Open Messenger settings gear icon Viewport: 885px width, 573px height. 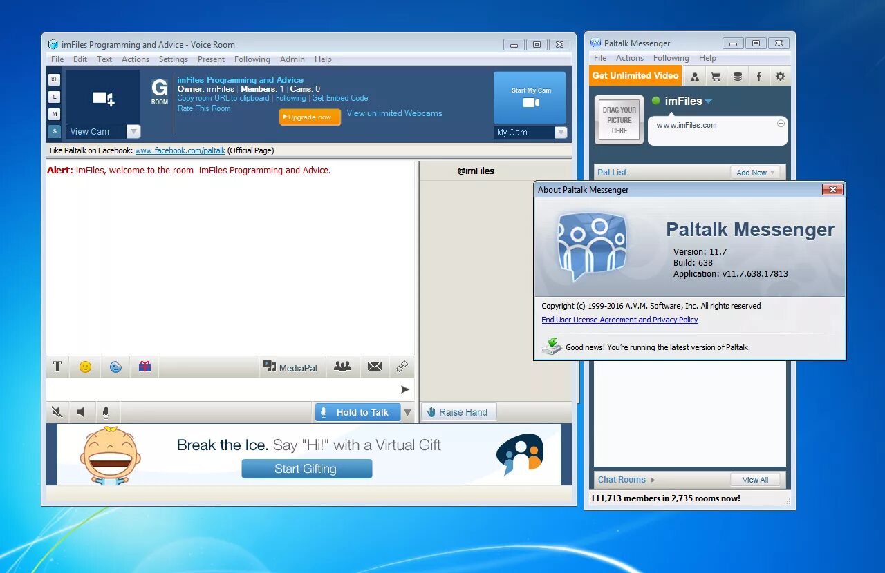781,77
